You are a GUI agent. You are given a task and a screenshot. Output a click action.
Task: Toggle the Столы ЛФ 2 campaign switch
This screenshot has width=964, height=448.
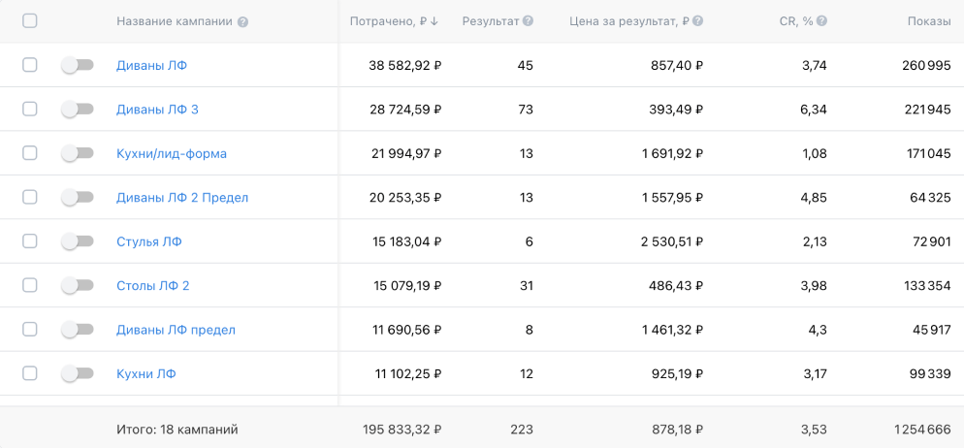coord(78,285)
